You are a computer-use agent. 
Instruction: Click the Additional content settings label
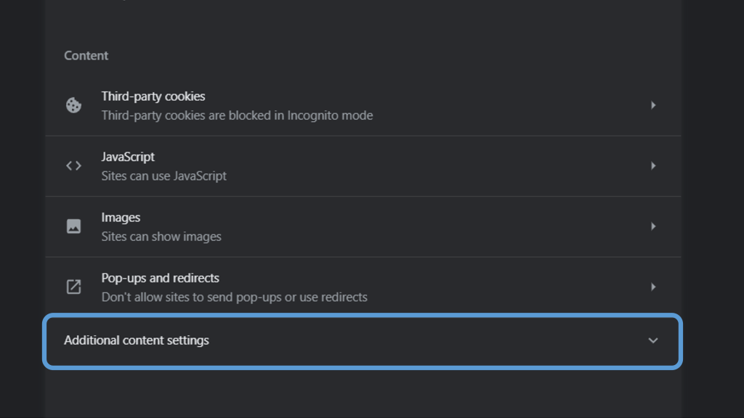(x=137, y=340)
